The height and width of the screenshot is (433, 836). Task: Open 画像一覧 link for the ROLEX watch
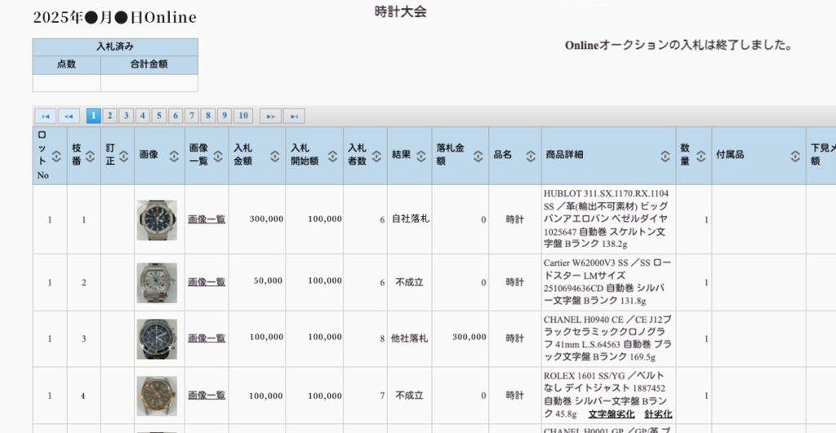pyautogui.click(x=207, y=395)
